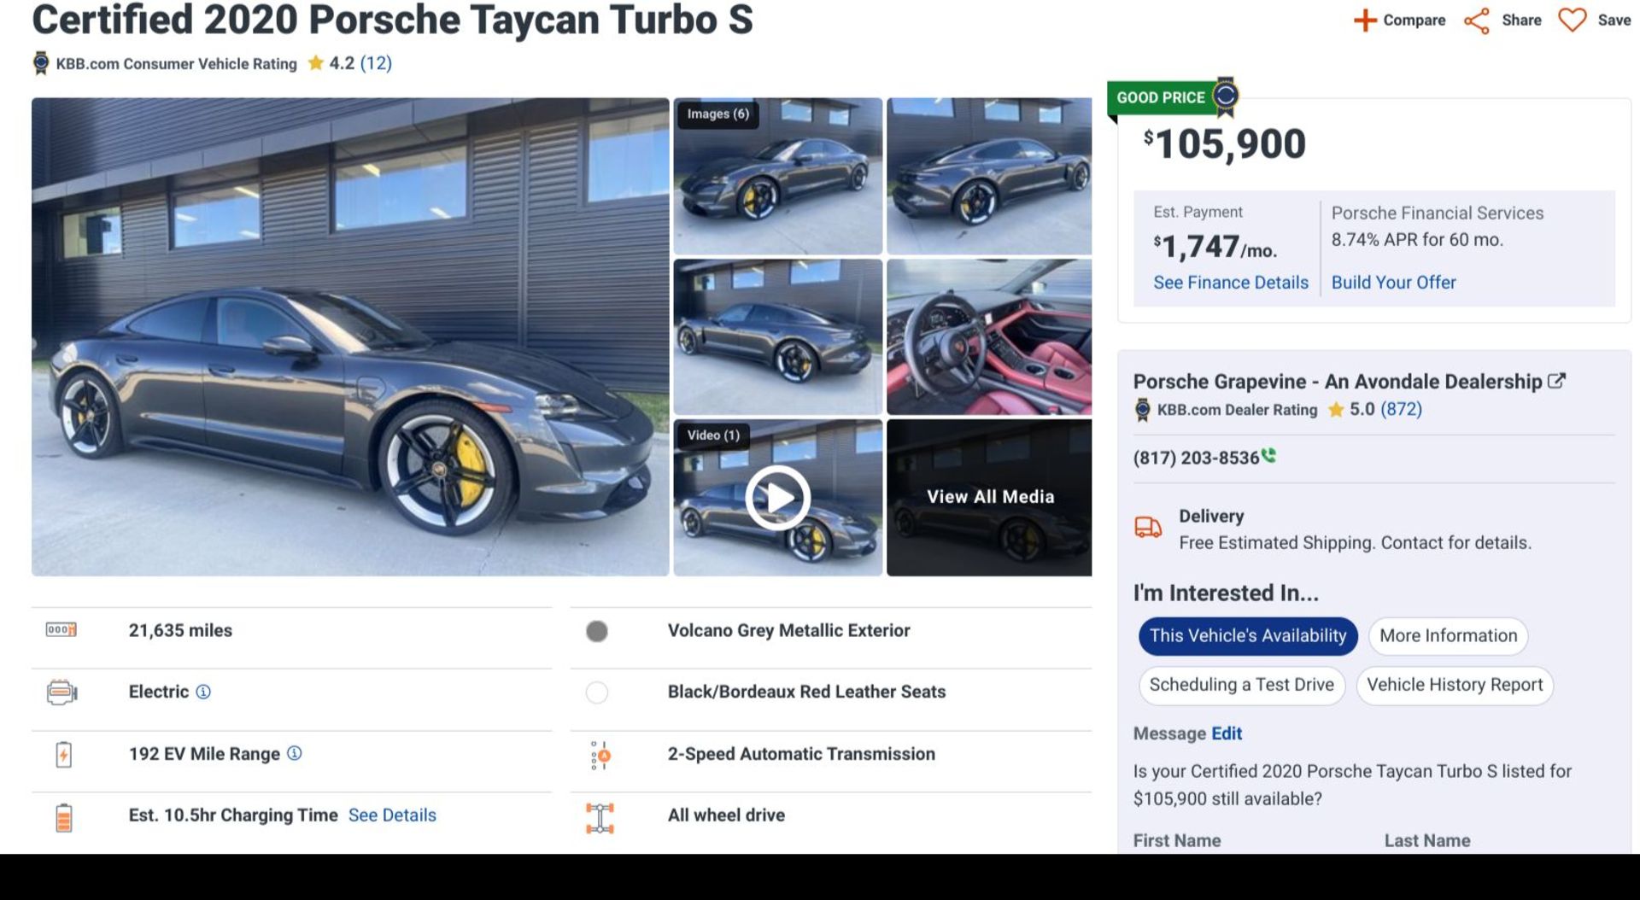Open Build Your Offer link
The image size is (1640, 900).
1393,283
